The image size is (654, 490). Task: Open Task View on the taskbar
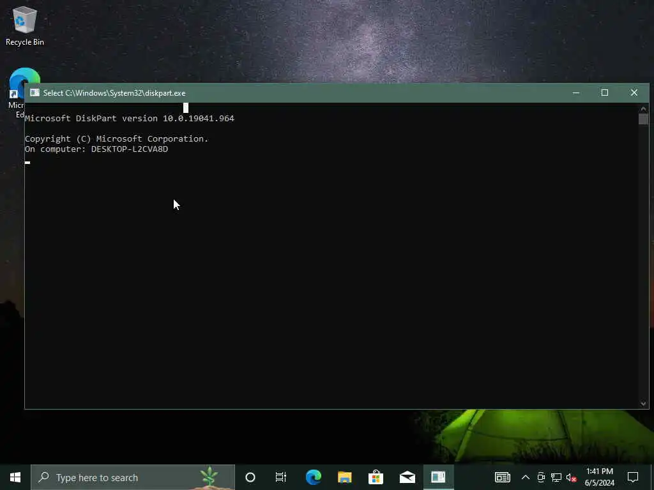[x=281, y=477]
